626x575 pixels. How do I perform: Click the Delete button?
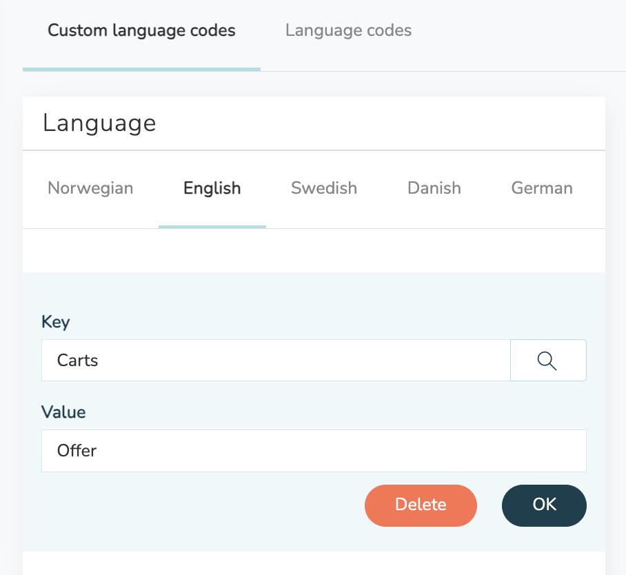pos(421,505)
